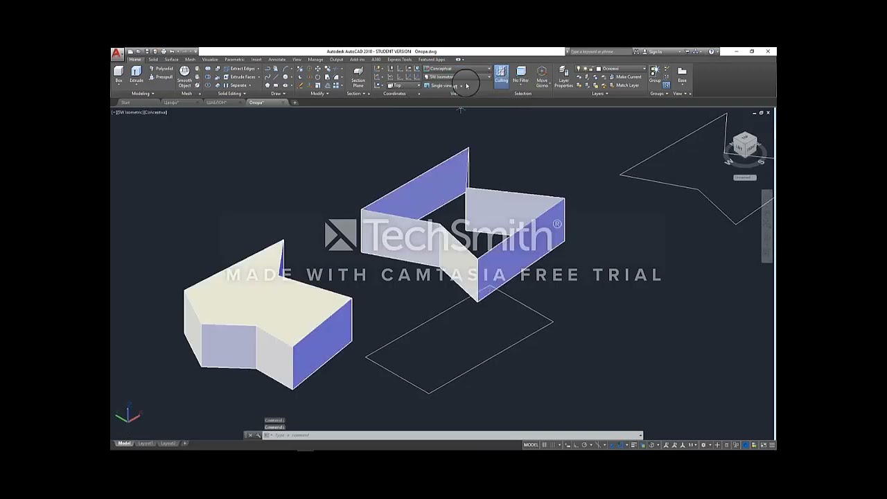Expand the Draw panel dropdown
The width and height of the screenshot is (887, 499).
[x=277, y=94]
